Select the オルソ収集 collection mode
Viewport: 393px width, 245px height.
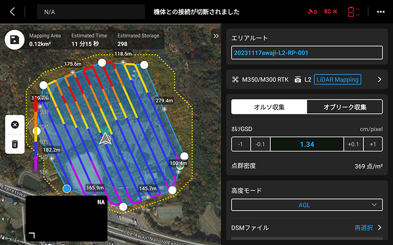pyautogui.click(x=269, y=107)
